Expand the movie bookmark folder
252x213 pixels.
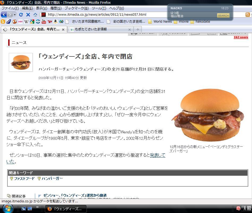[181, 21]
